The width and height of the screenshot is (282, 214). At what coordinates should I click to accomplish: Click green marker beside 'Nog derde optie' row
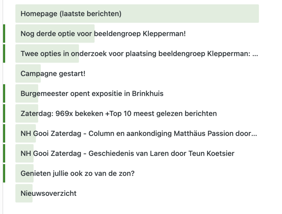[x=4, y=34]
